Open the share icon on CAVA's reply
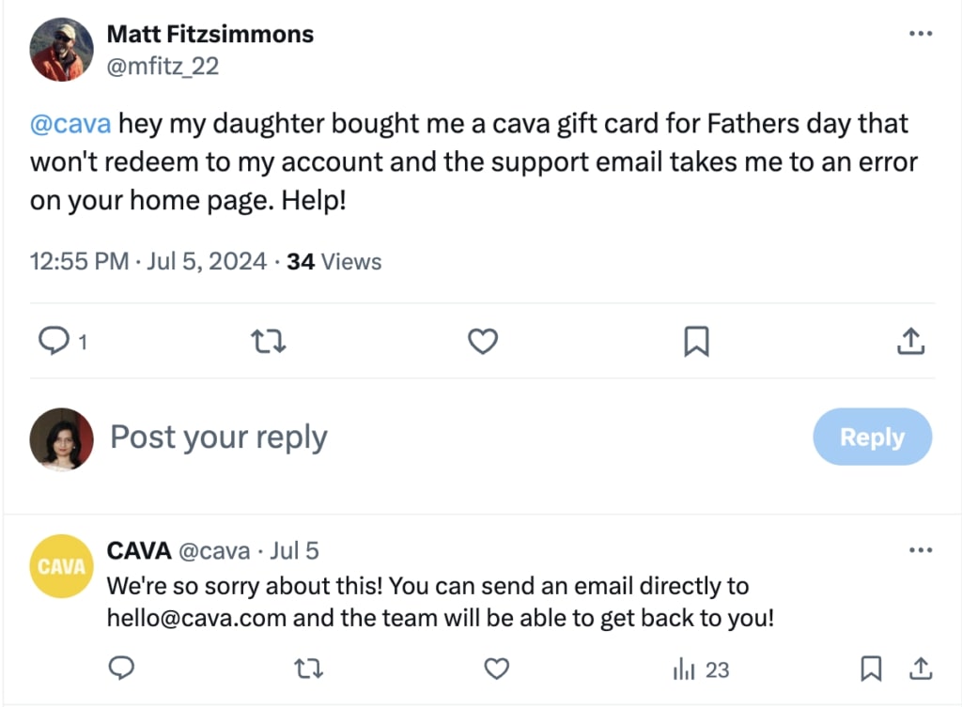This screenshot has height=707, width=962. [x=922, y=669]
